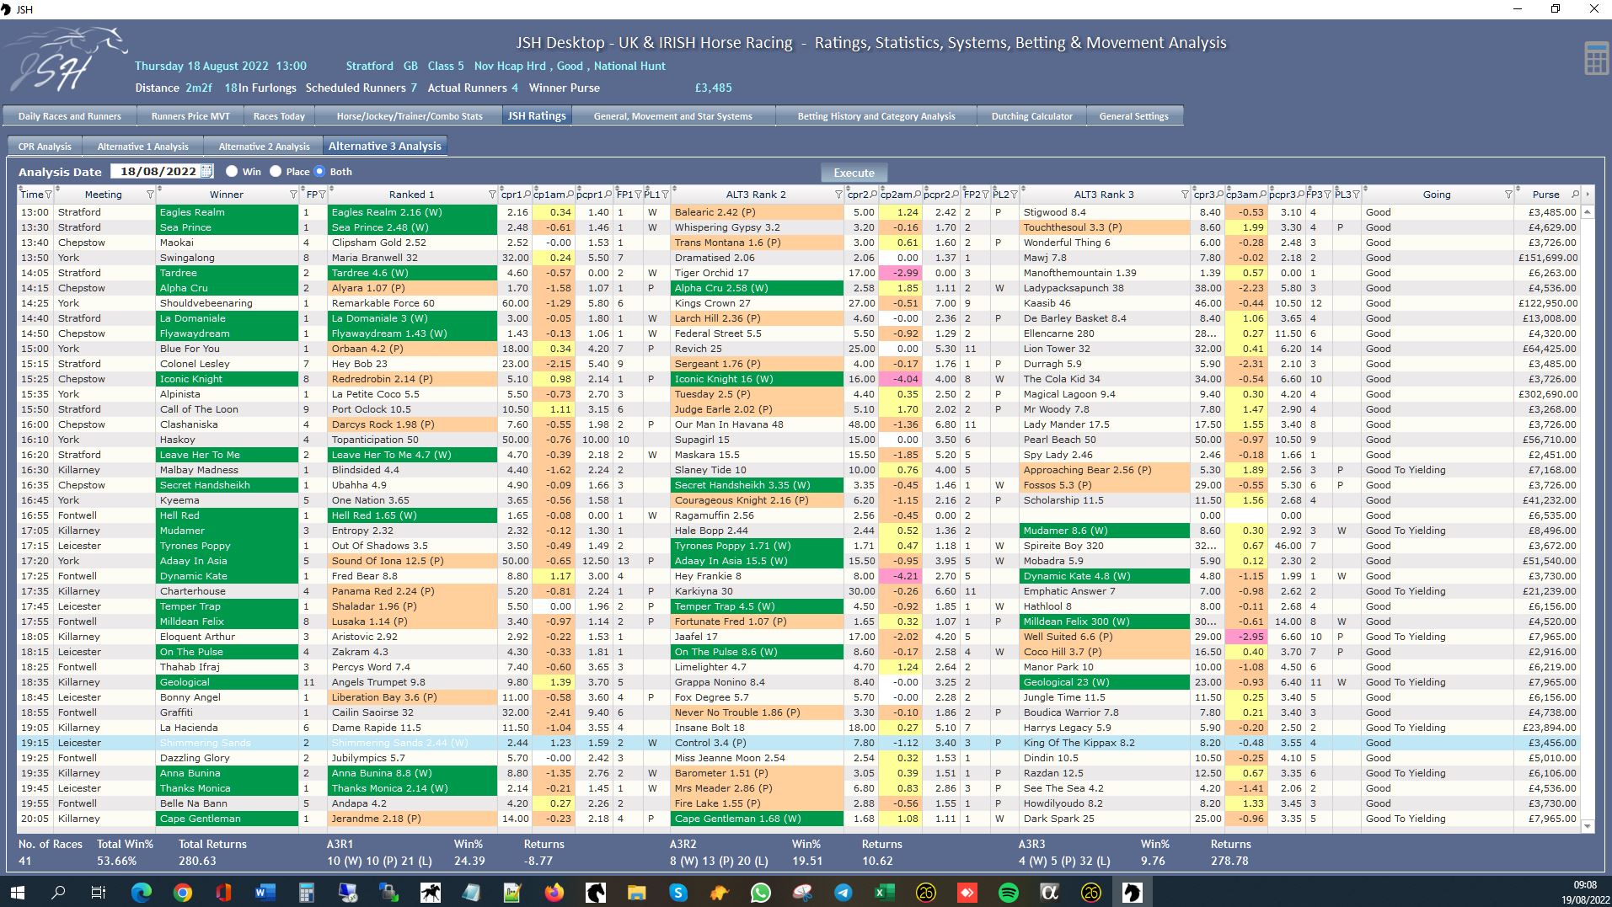Open the FP column filter
This screenshot has height=907, width=1612.
(321, 195)
